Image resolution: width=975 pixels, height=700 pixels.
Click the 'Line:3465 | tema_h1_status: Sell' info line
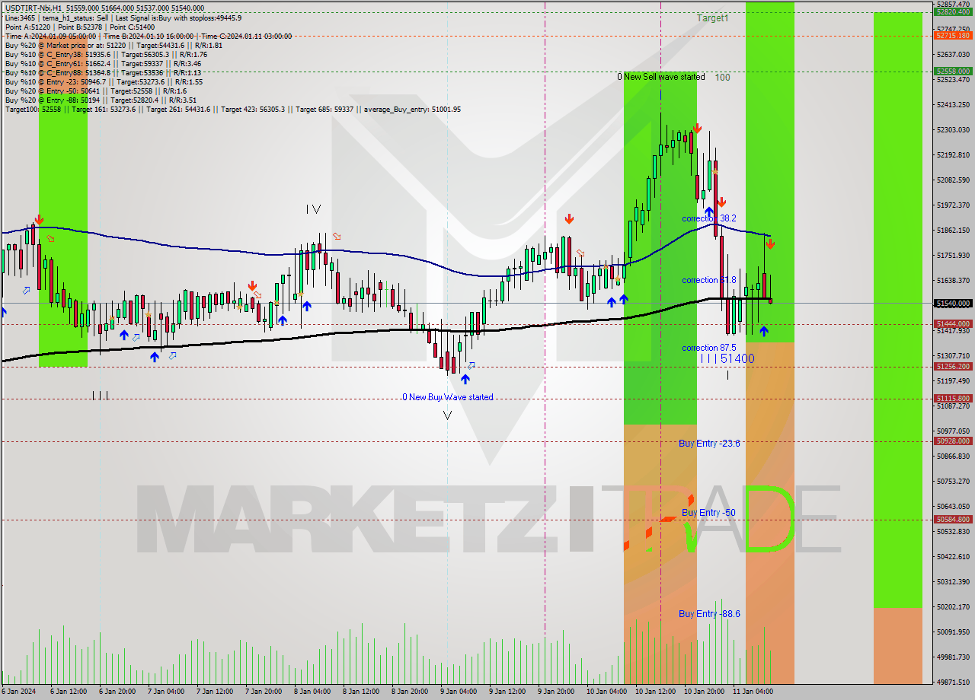[x=123, y=17]
